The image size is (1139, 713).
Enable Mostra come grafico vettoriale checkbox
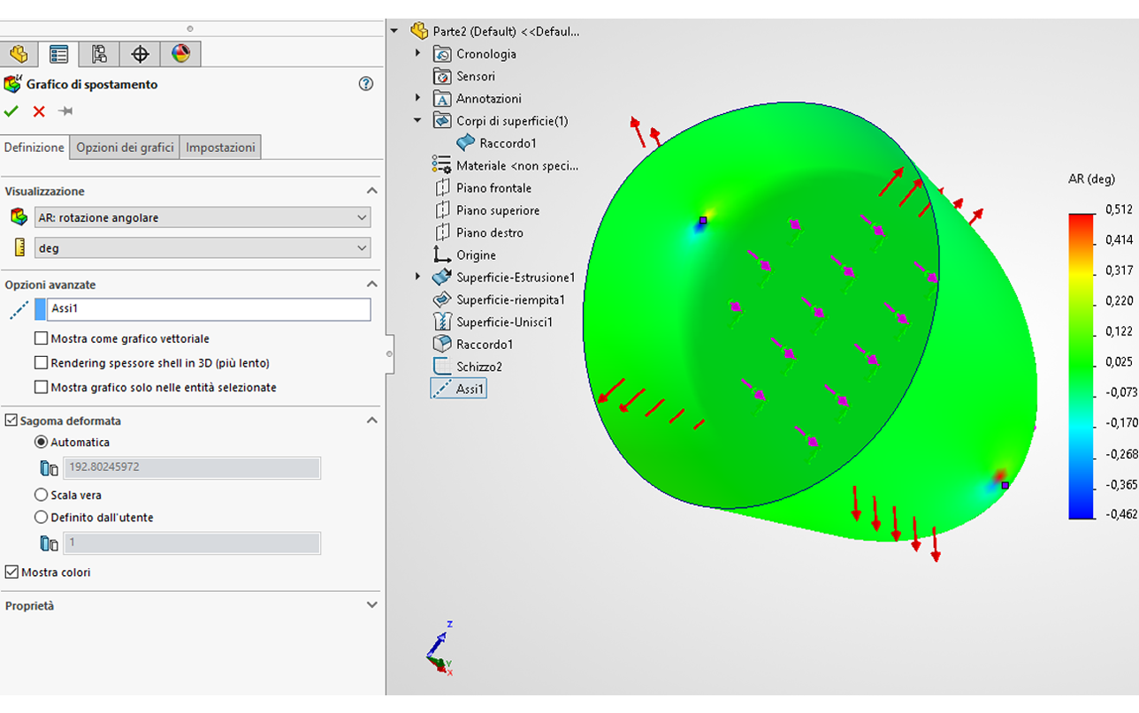[x=41, y=338]
